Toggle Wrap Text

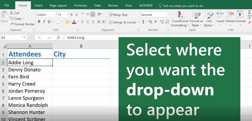click(118, 15)
